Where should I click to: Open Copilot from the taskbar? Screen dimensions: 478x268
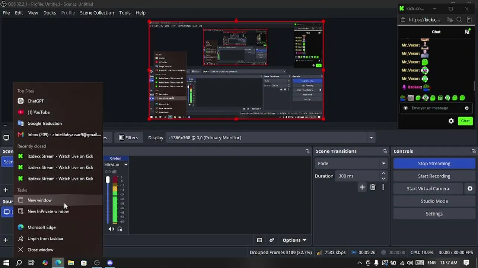[x=45, y=263]
